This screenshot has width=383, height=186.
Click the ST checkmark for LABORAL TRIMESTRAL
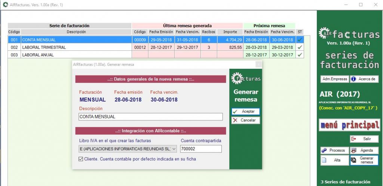tap(300, 47)
